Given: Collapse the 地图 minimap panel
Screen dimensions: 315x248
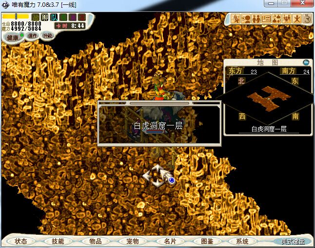Looking at the screenshot, I should click(306, 62).
